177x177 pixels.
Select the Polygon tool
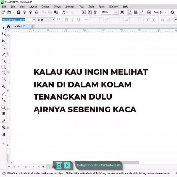(x=3, y=79)
